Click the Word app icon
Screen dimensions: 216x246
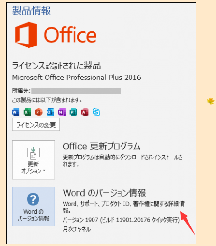pos(16,112)
